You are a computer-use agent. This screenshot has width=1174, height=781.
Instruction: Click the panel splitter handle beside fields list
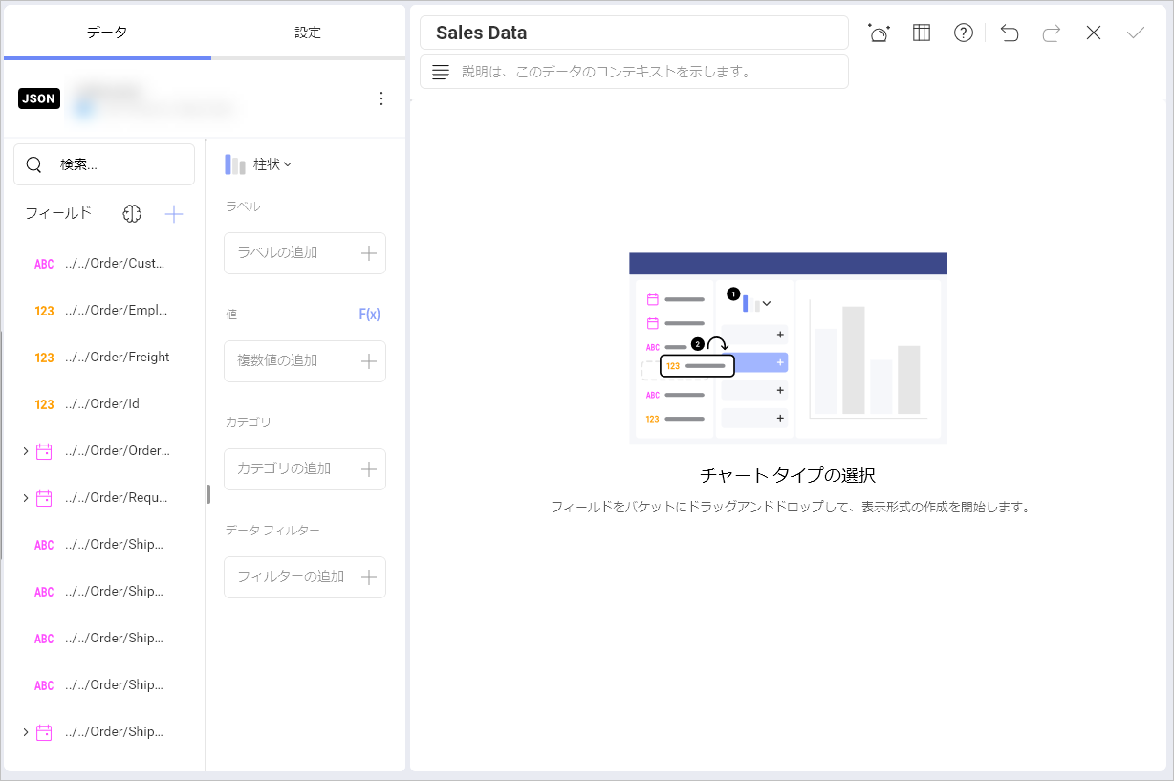pyautogui.click(x=208, y=494)
